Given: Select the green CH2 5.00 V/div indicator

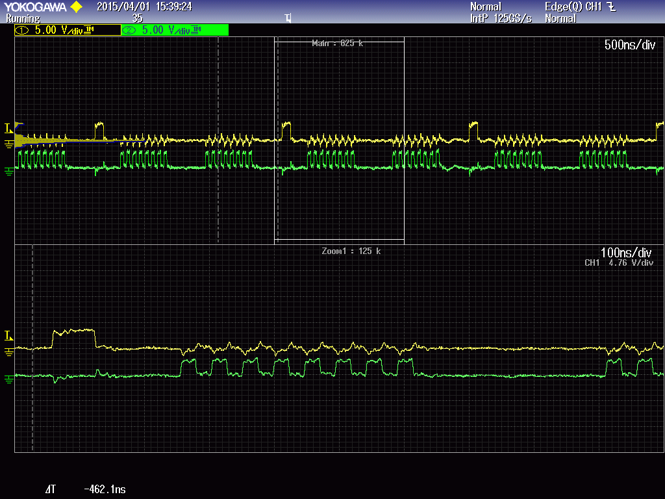Looking at the screenshot, I should click(175, 30).
